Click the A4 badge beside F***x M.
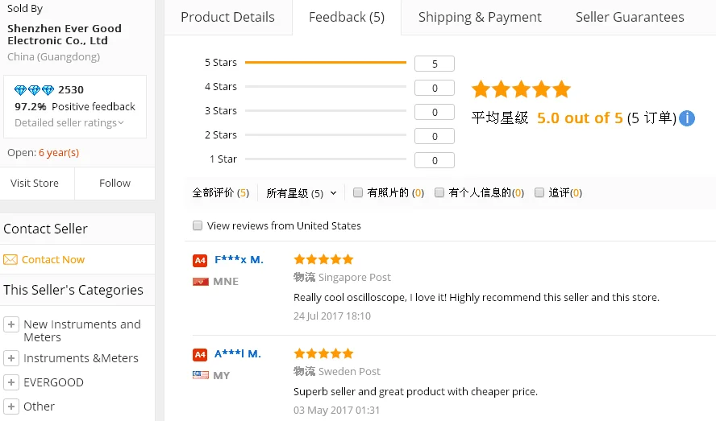This screenshot has width=716, height=421. coord(200,261)
